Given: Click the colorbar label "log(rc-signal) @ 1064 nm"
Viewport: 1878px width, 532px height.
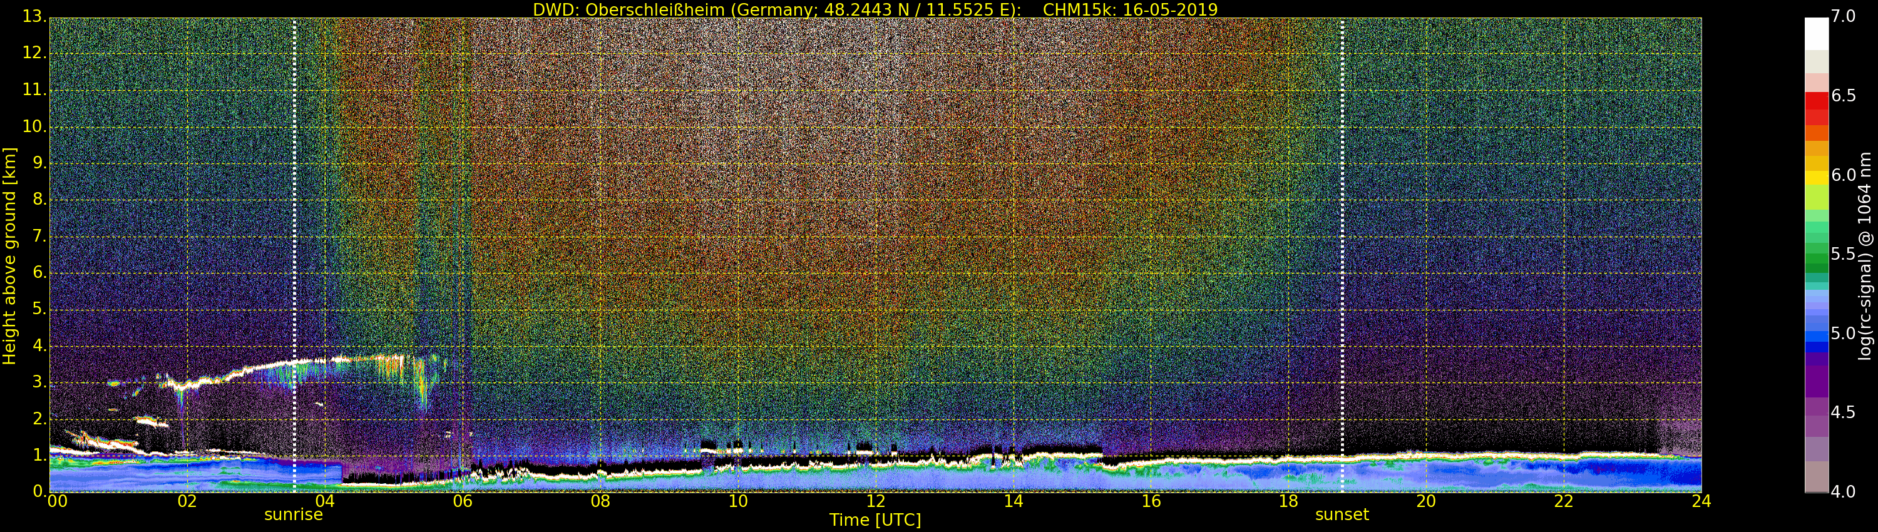Looking at the screenshot, I should tap(1864, 255).
